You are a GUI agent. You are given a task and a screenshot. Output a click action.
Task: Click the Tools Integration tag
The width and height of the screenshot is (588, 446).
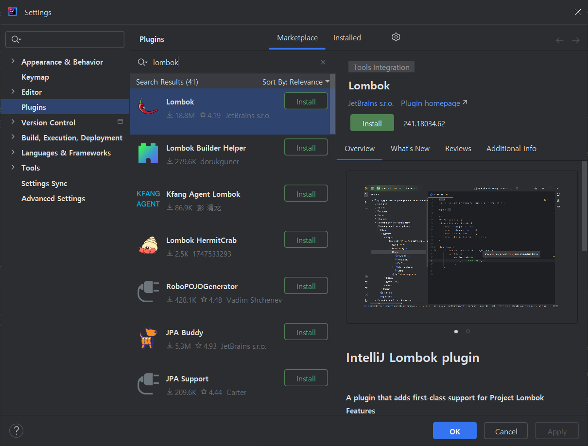click(381, 67)
